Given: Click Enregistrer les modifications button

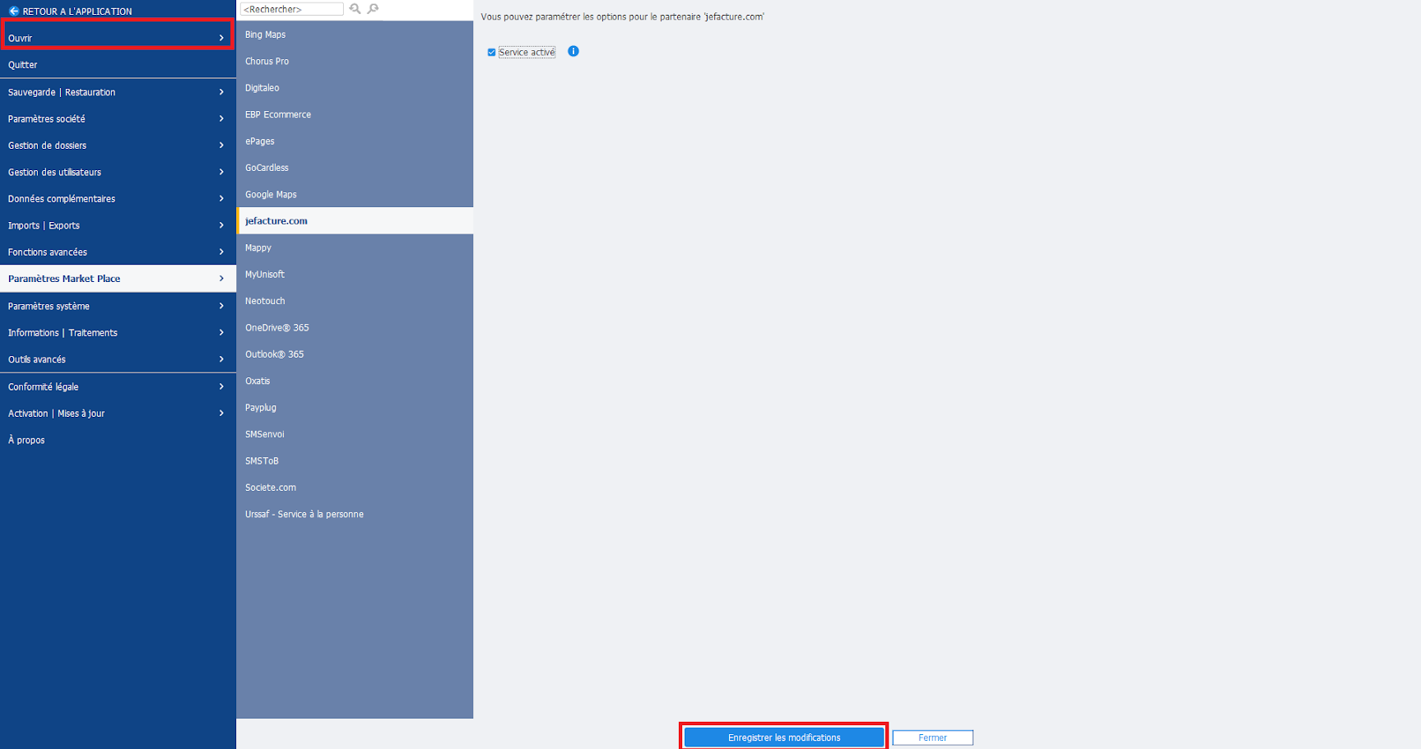Looking at the screenshot, I should 784,737.
